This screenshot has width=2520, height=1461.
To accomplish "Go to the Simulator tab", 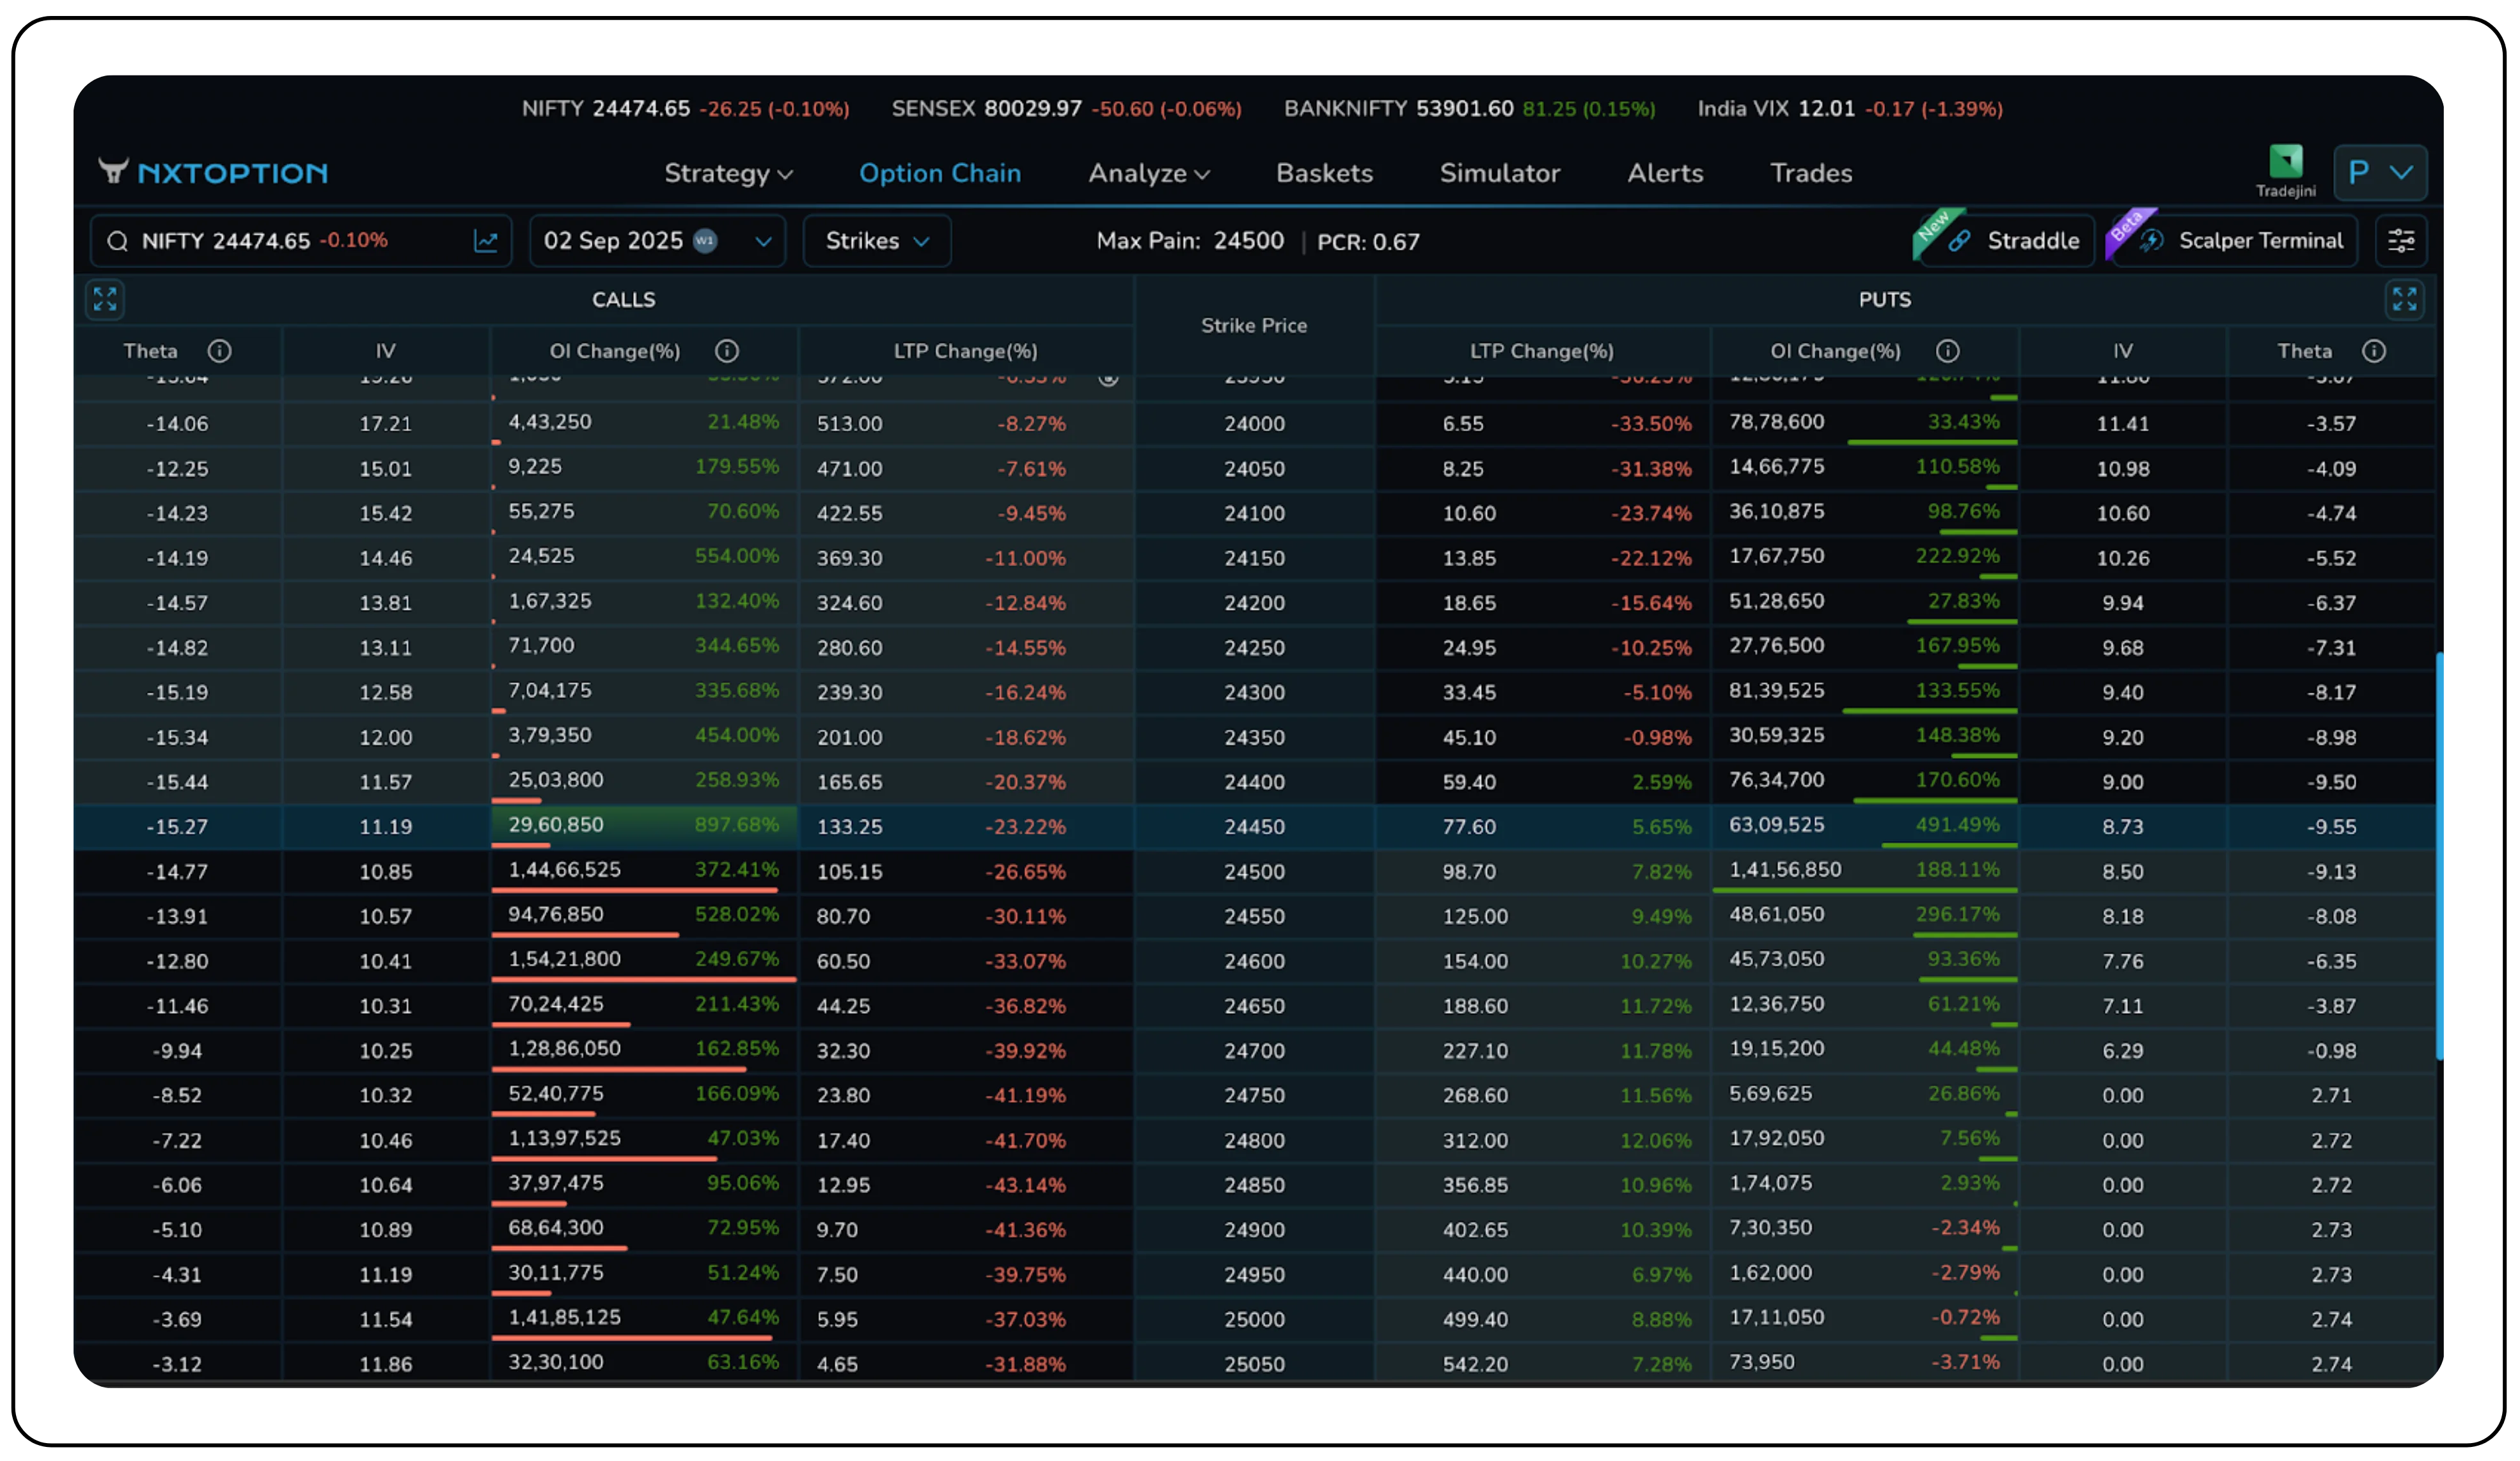I will 1499,173.
